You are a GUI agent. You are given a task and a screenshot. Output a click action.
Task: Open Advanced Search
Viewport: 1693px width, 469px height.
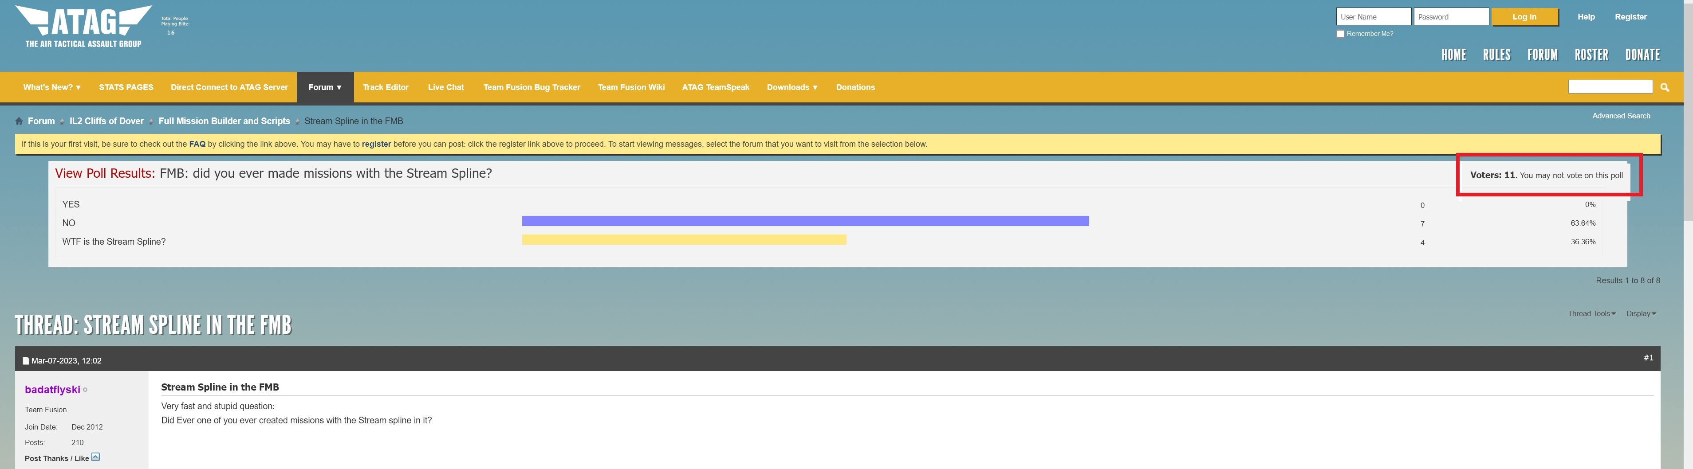1621,116
